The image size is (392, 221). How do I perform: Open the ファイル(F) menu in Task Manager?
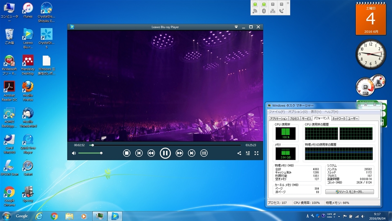click(x=276, y=112)
